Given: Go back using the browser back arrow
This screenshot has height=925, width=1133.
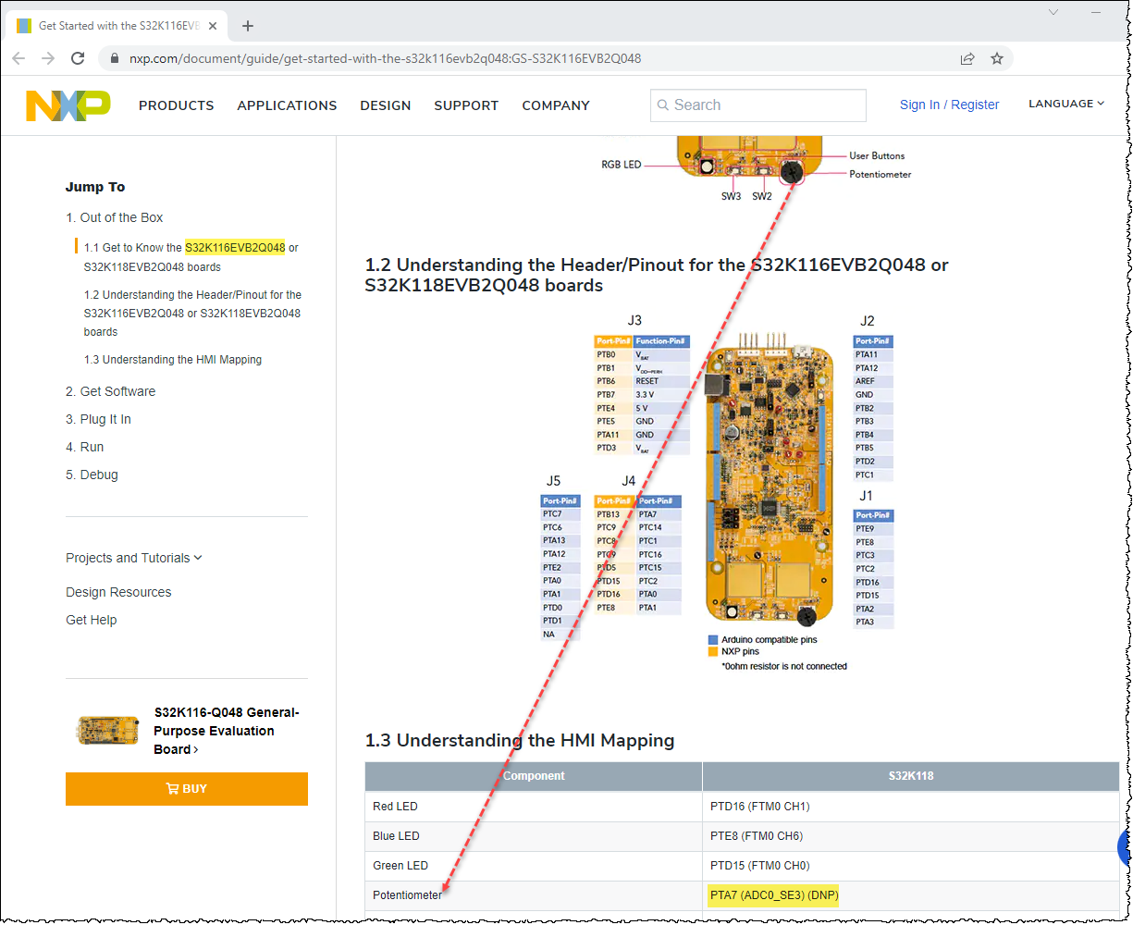Looking at the screenshot, I should tap(18, 57).
